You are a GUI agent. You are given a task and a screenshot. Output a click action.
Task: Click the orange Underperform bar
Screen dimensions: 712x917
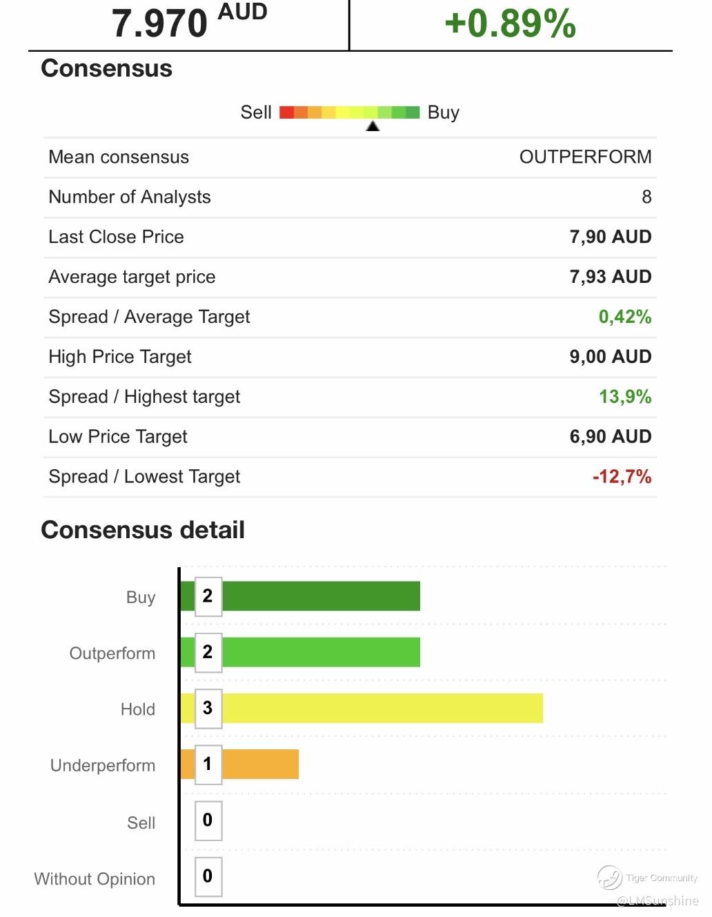pos(239,765)
